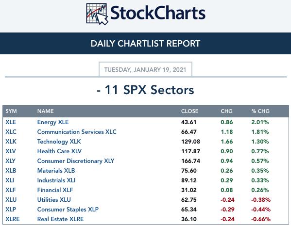The height and width of the screenshot is (226, 291).
Task: Select the Industrials XLI link
Action: [56, 180]
